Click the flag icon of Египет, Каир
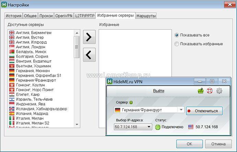 (12, 94)
